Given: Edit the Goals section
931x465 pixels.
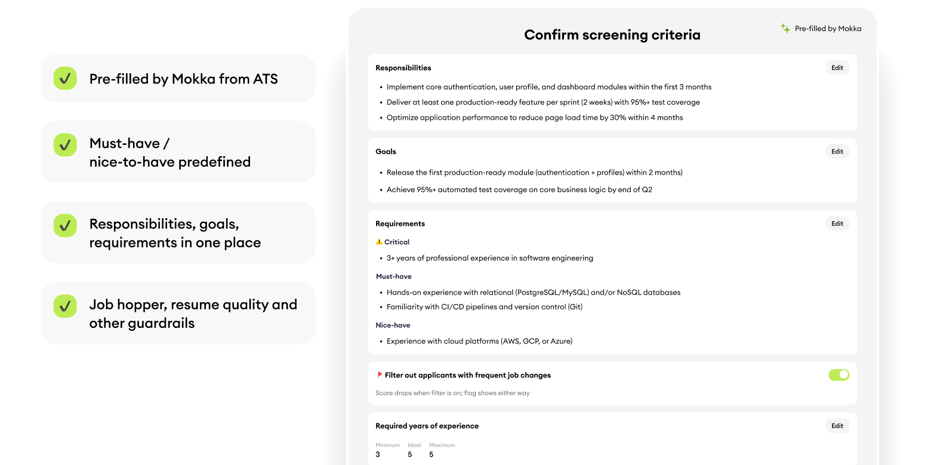Looking at the screenshot, I should click(x=837, y=151).
